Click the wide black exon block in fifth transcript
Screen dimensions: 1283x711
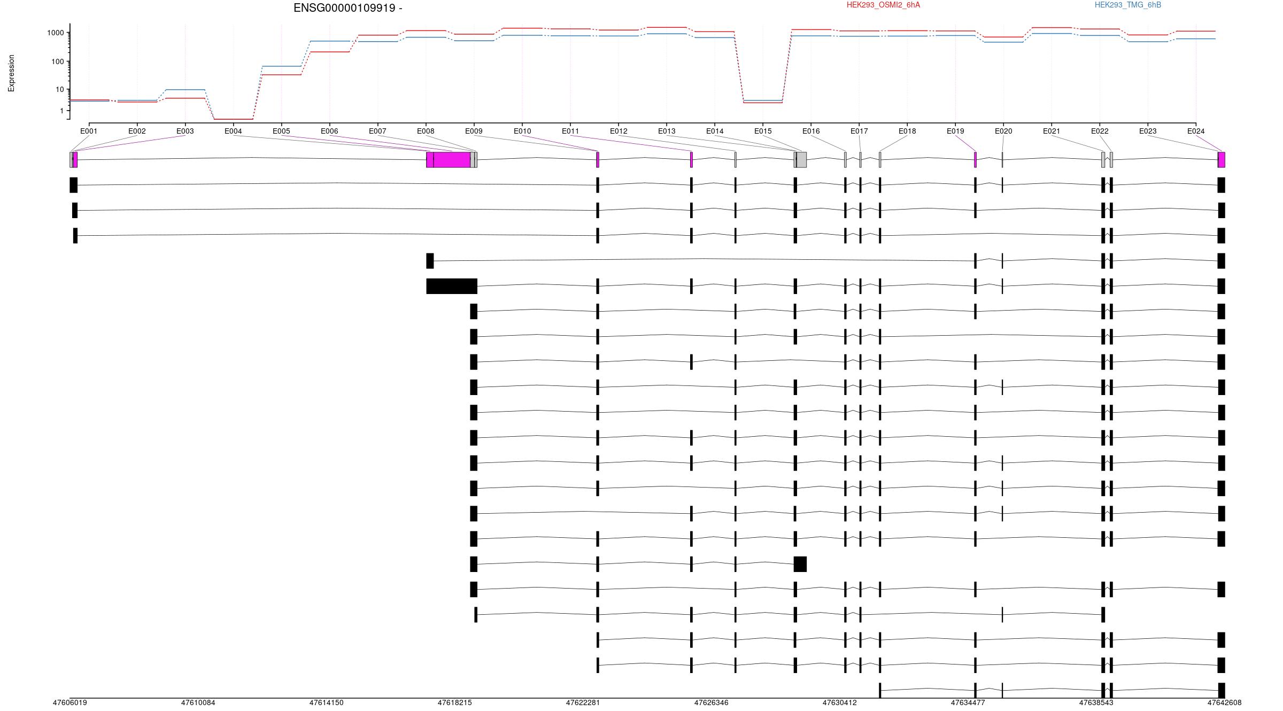(452, 286)
